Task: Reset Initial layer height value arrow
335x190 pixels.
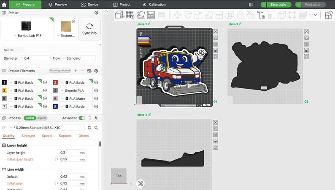Action: pos(56,159)
